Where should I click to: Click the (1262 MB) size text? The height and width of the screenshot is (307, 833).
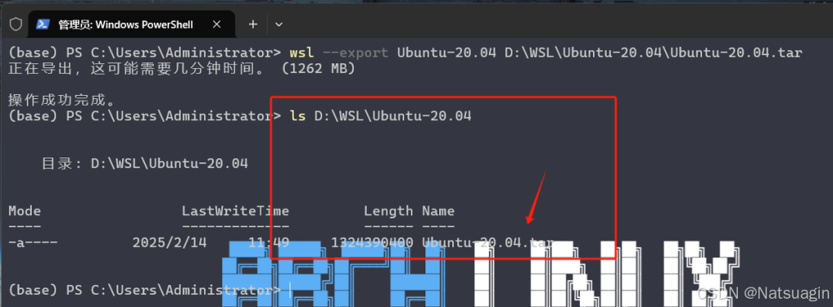click(x=319, y=69)
